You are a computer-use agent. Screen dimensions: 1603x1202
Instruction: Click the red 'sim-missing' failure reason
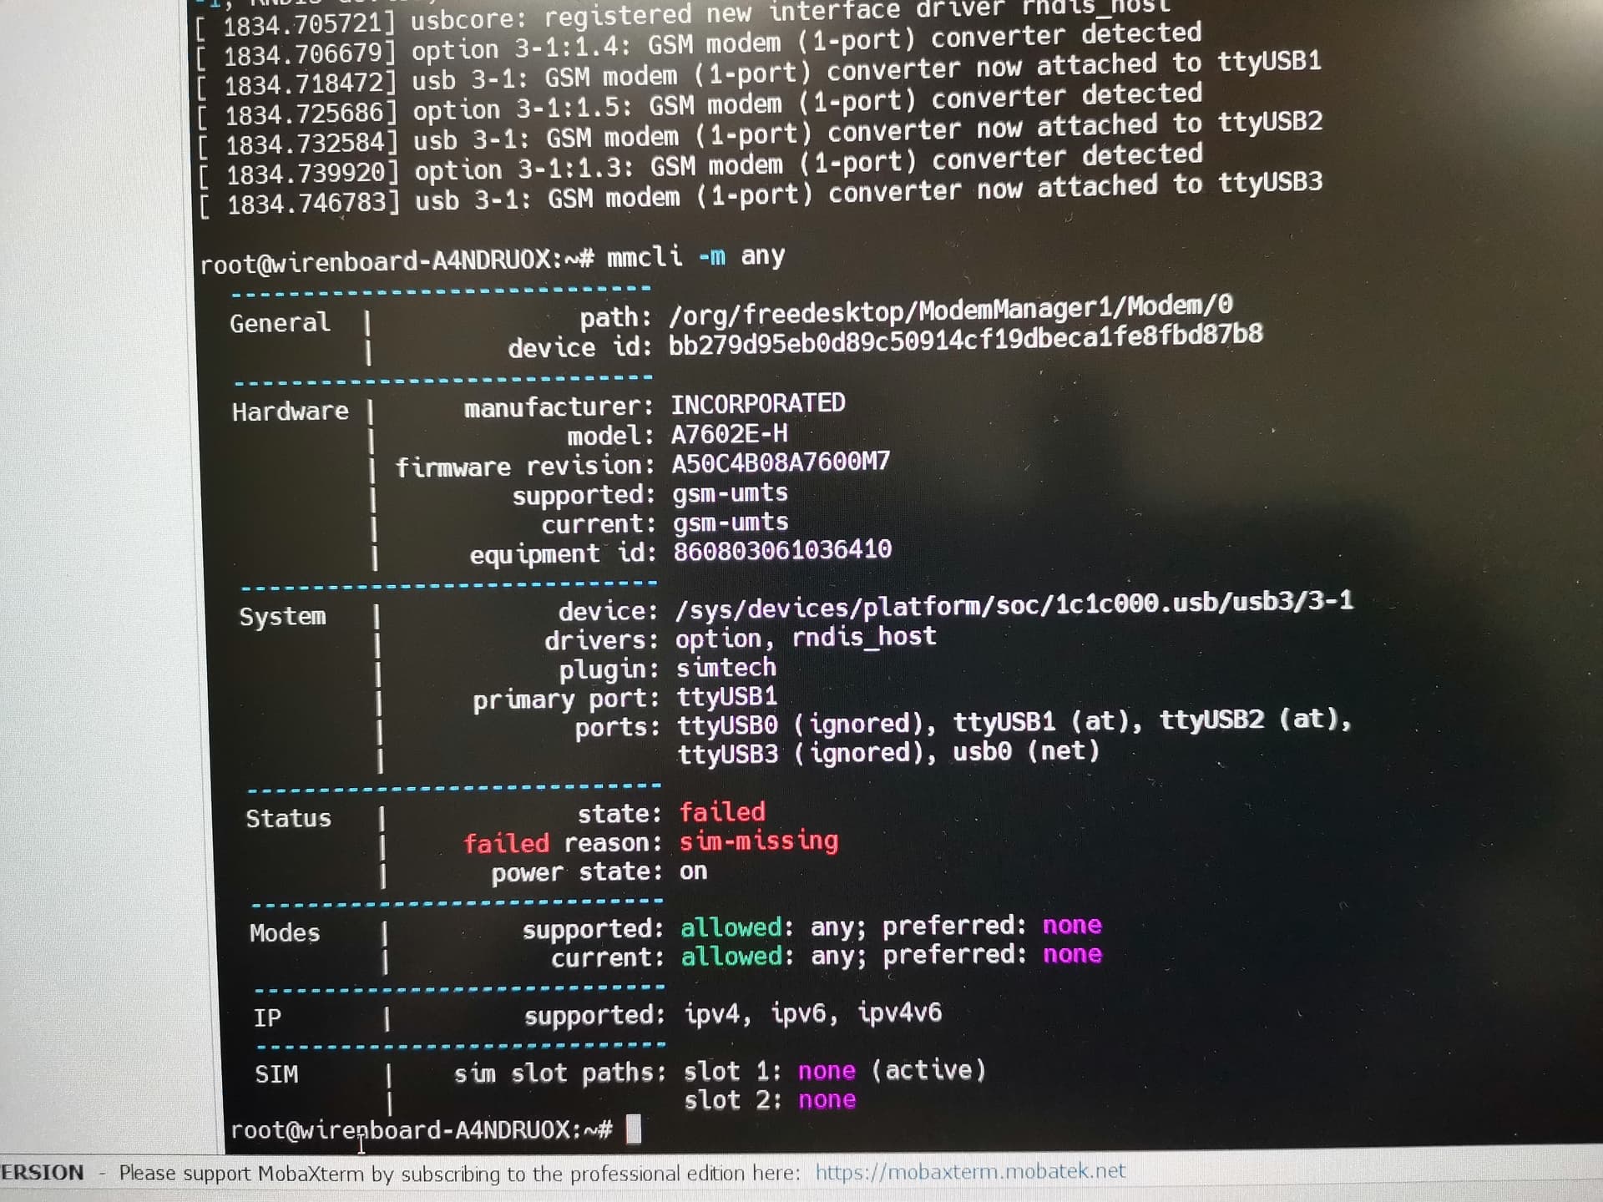(x=758, y=841)
